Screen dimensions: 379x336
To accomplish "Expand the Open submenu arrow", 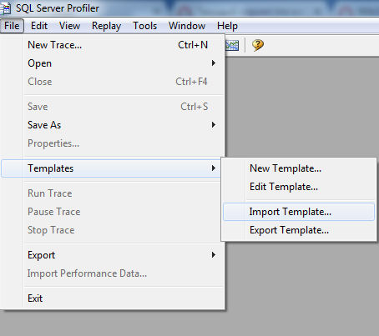I will tap(214, 63).
